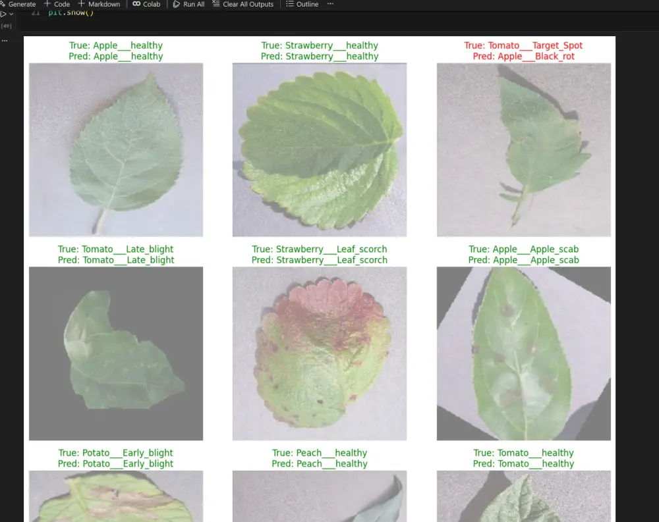Click the Potato Early_blight leaf image
This screenshot has height=522, width=659.
point(116,496)
